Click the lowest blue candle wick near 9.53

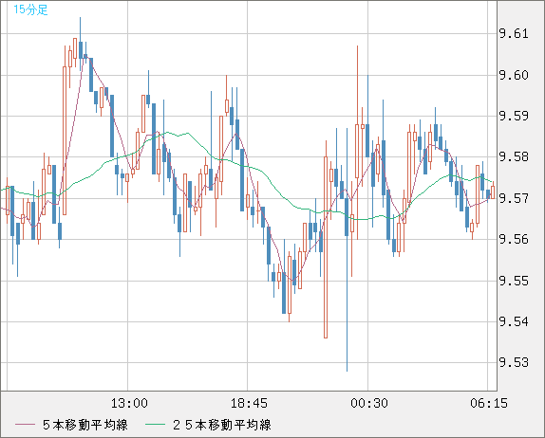[x=347, y=303]
